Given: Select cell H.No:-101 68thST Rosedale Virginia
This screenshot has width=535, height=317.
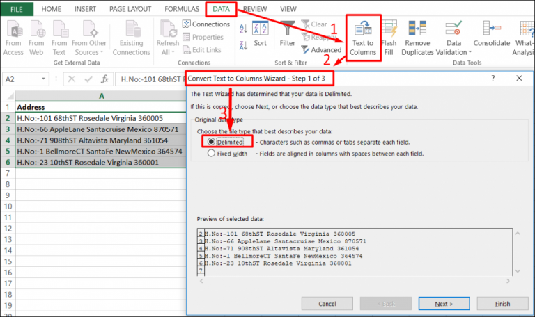Looking at the screenshot, I should pos(100,118).
